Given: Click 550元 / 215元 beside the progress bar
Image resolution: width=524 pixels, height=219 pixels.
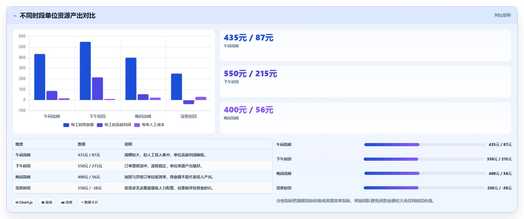Looking at the screenshot, I should [x=499, y=159].
